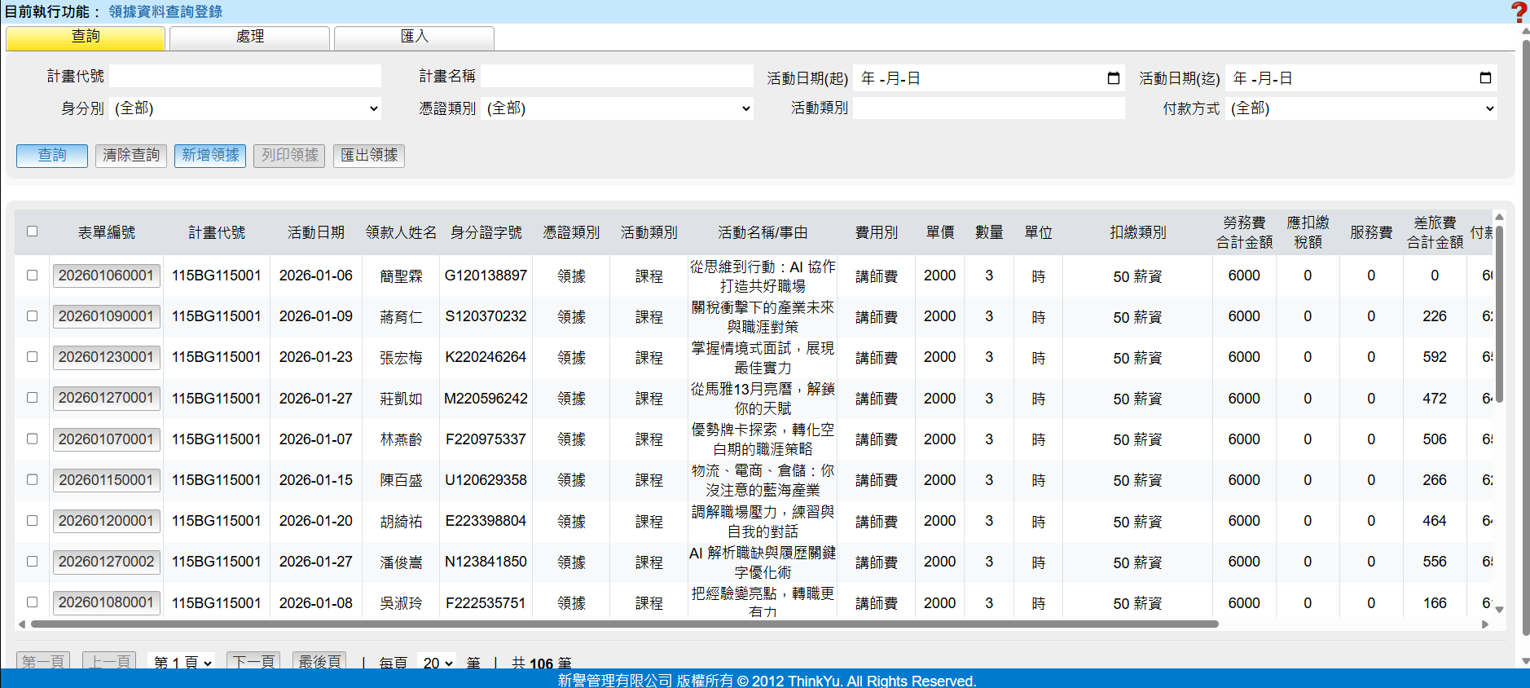
Task: Open the page number selector 第1頁
Action: click(x=182, y=662)
